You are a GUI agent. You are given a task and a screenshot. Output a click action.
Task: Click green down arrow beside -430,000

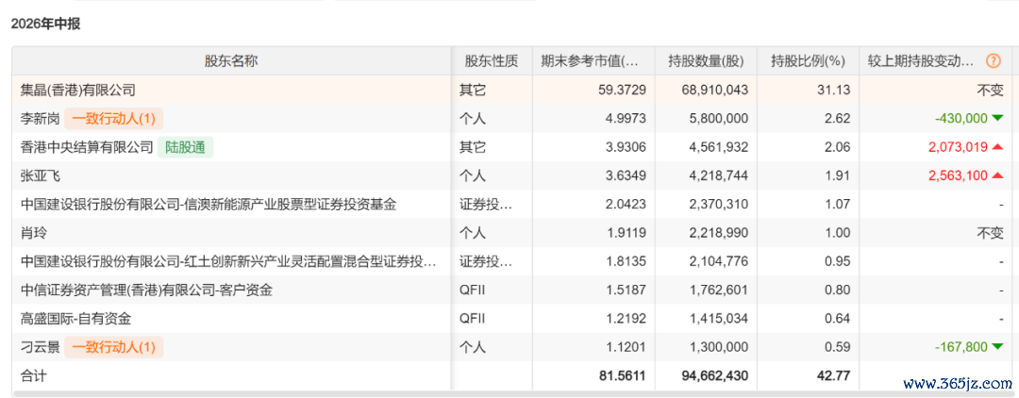tap(997, 118)
